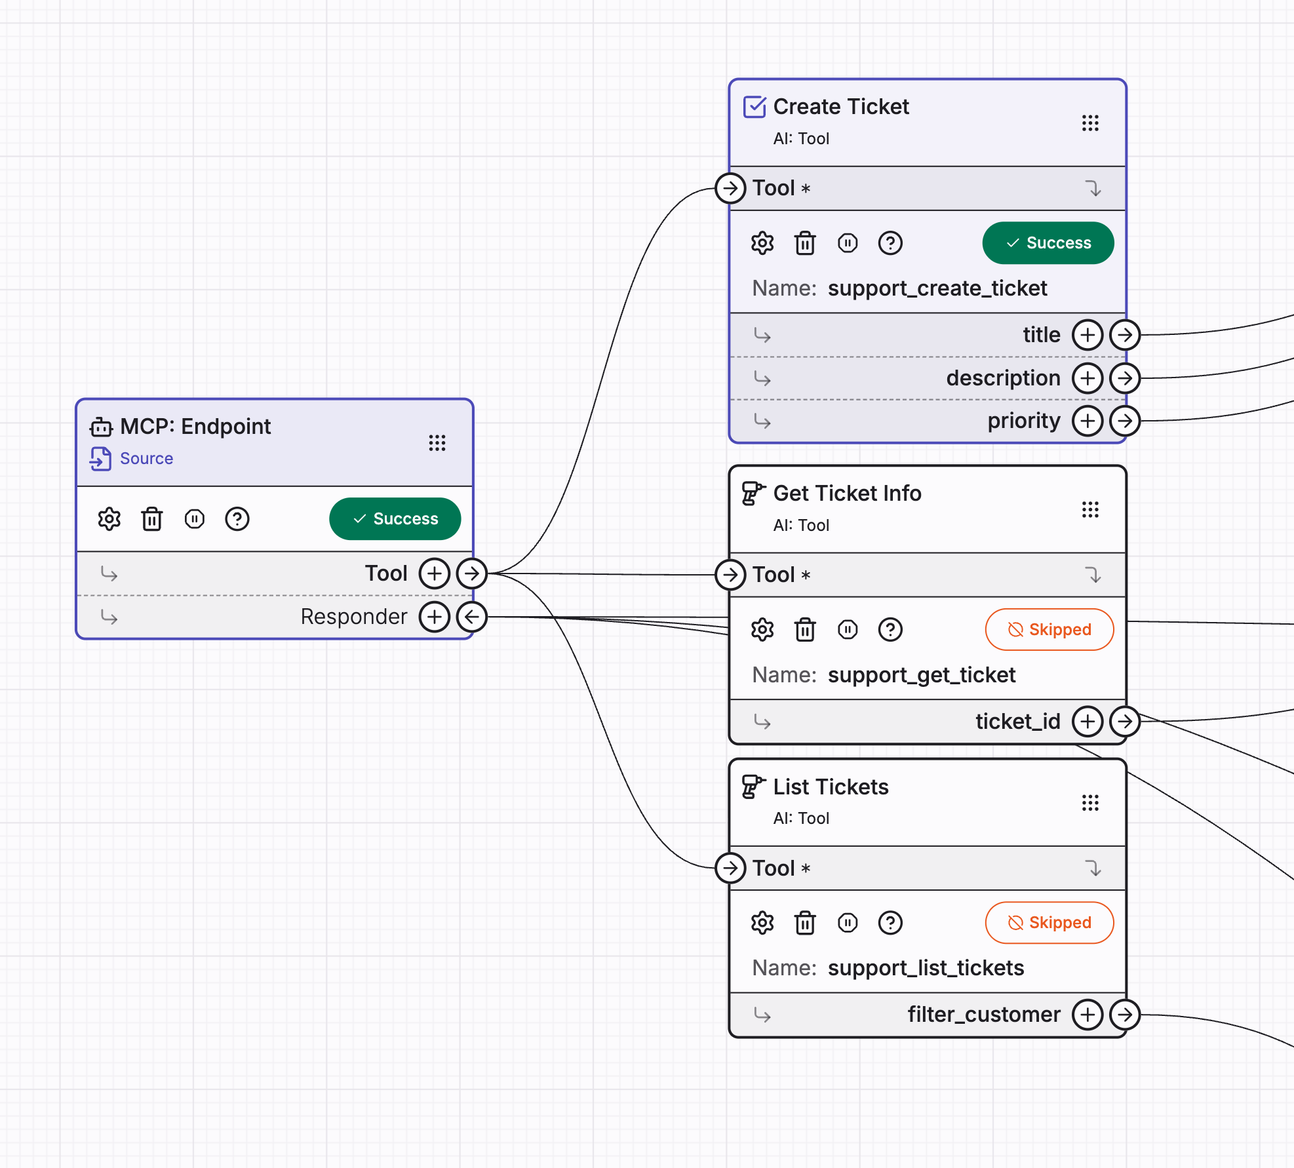Add connection with plus on title output
Image resolution: width=1294 pixels, height=1168 pixels.
click(x=1088, y=335)
